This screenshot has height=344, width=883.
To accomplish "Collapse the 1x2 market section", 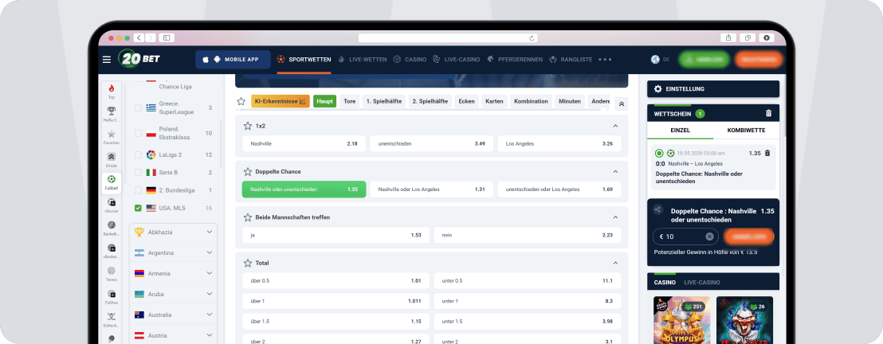I will [x=615, y=126].
